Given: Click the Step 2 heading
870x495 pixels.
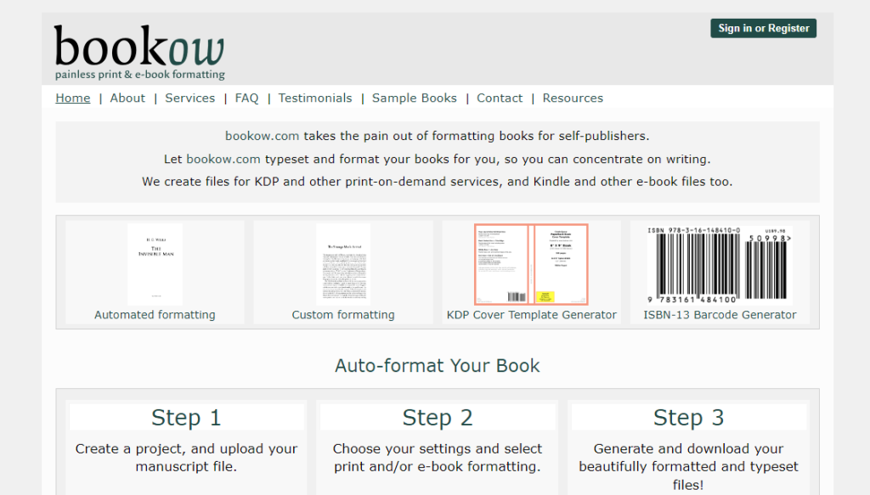Looking at the screenshot, I should (438, 418).
